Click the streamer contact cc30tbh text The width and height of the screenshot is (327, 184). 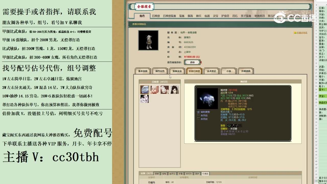pos(76,157)
